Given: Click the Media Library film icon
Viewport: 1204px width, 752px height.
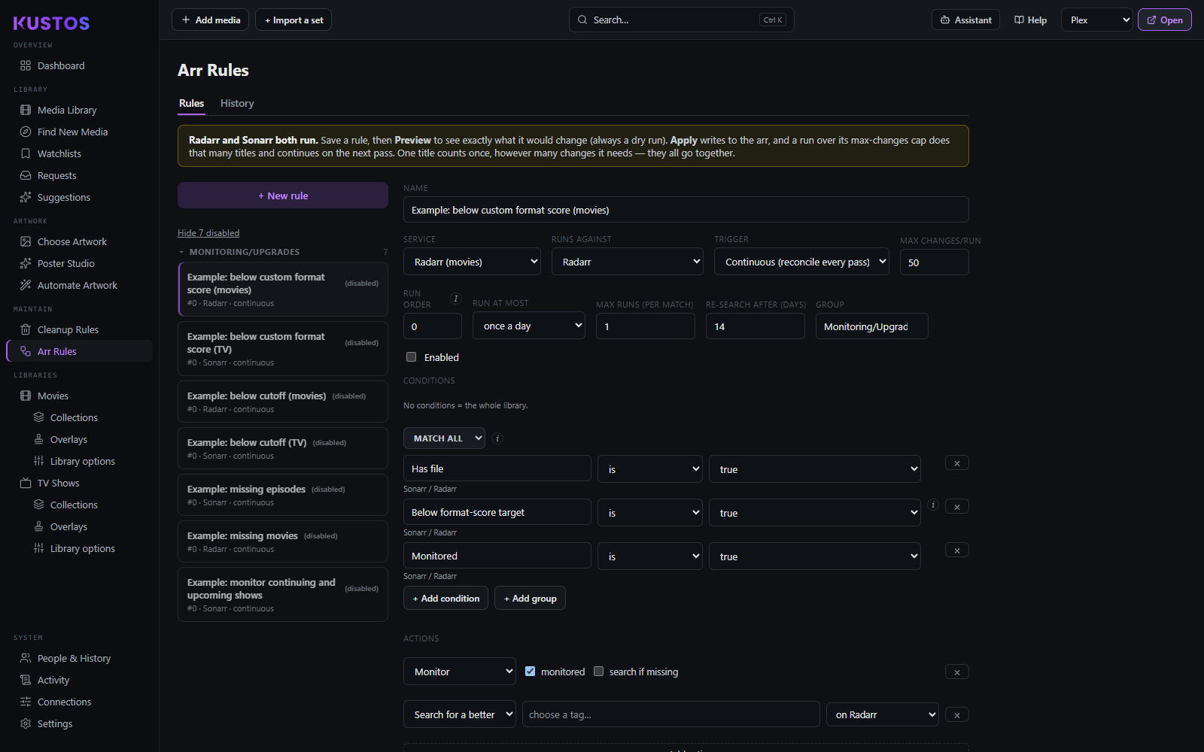Looking at the screenshot, I should 26,110.
